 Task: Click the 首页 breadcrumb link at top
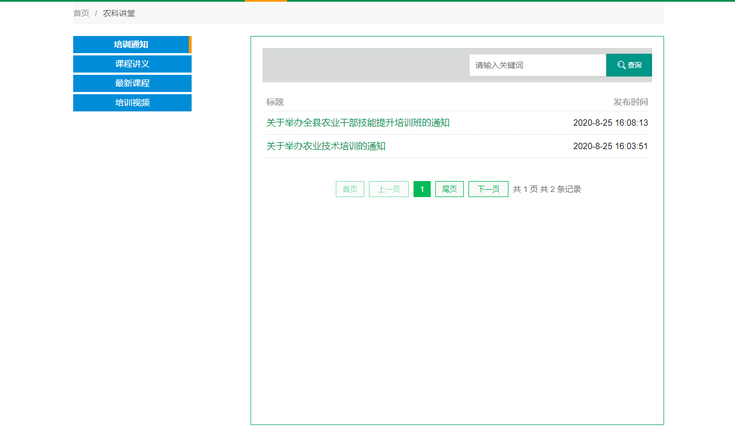click(x=81, y=13)
